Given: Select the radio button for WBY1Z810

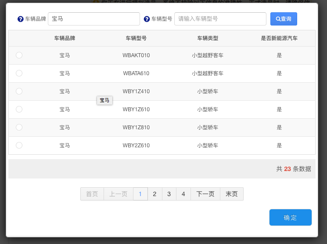Looking at the screenshot, I should pos(19,127).
